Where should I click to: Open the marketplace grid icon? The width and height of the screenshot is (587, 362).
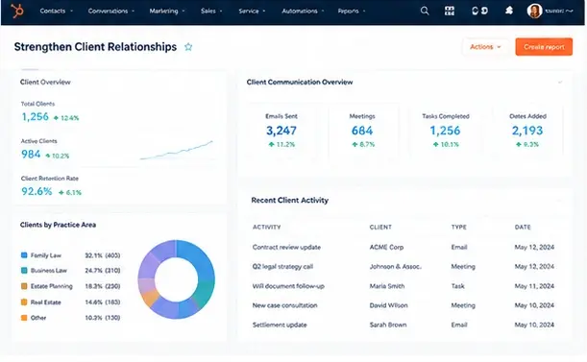[x=450, y=11]
